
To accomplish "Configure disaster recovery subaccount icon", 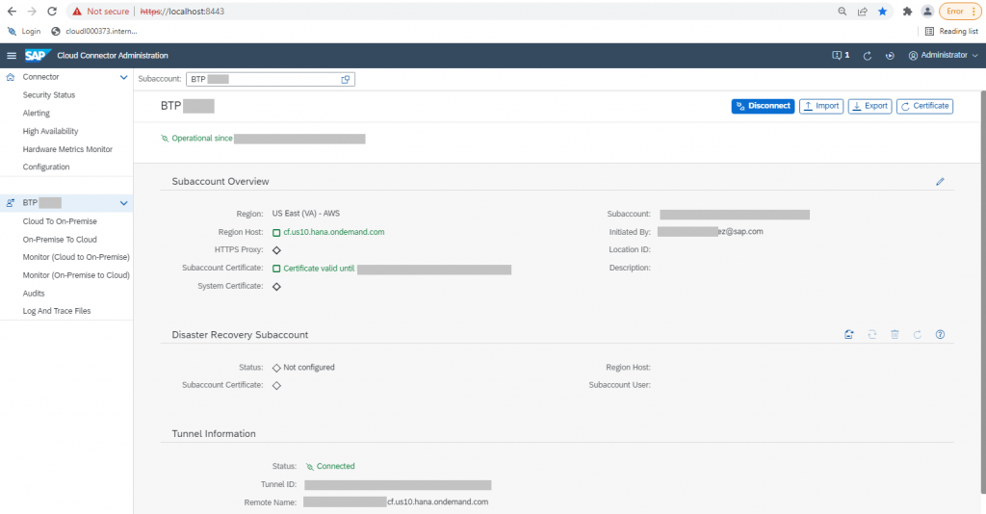I will pos(849,334).
